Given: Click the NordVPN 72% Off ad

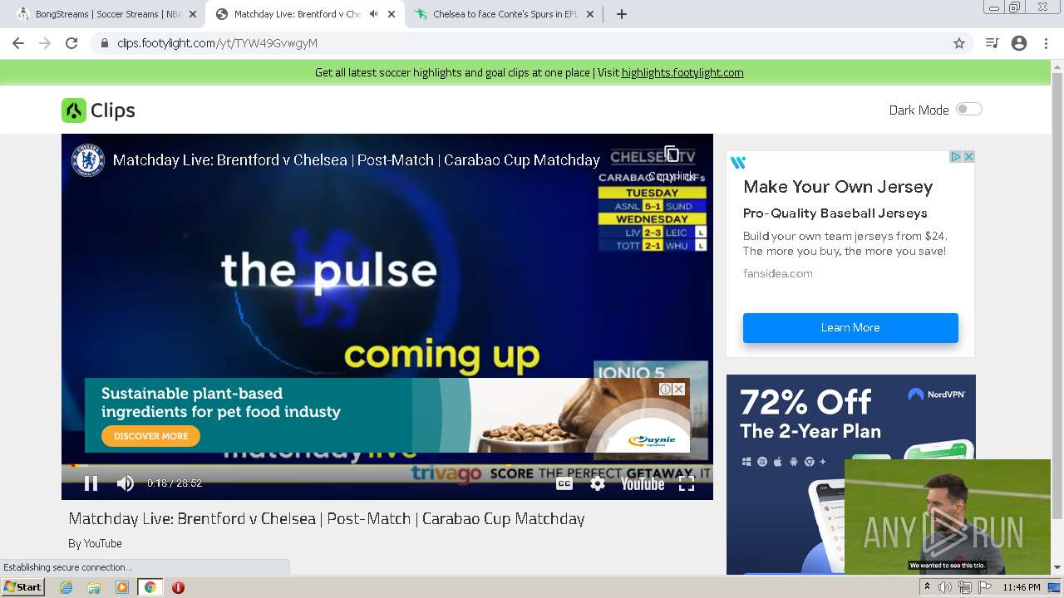Looking at the screenshot, I should (x=851, y=474).
